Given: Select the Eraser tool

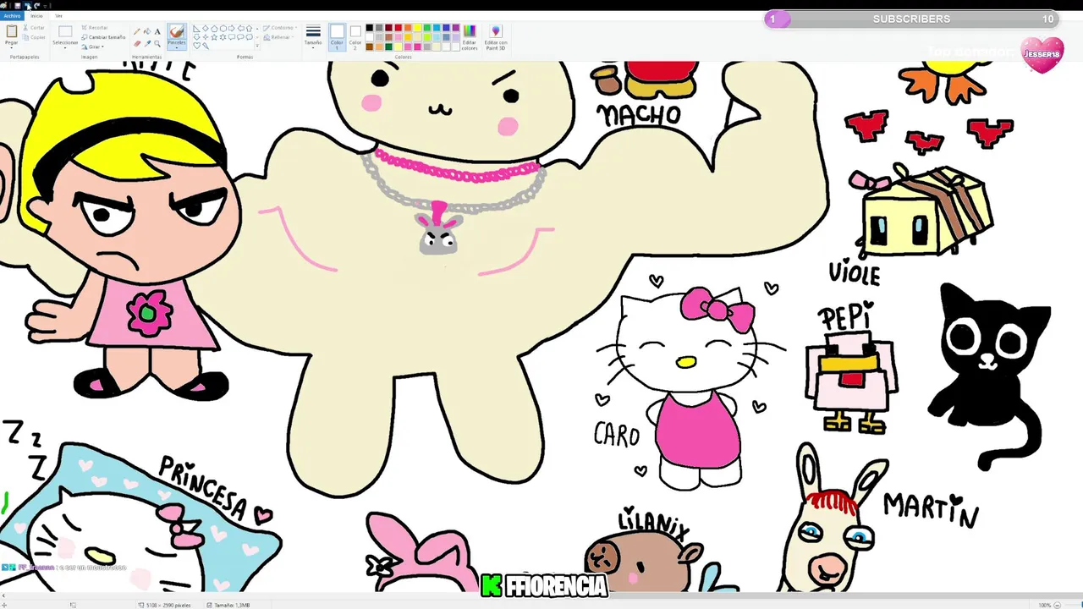Looking at the screenshot, I should point(137,44).
